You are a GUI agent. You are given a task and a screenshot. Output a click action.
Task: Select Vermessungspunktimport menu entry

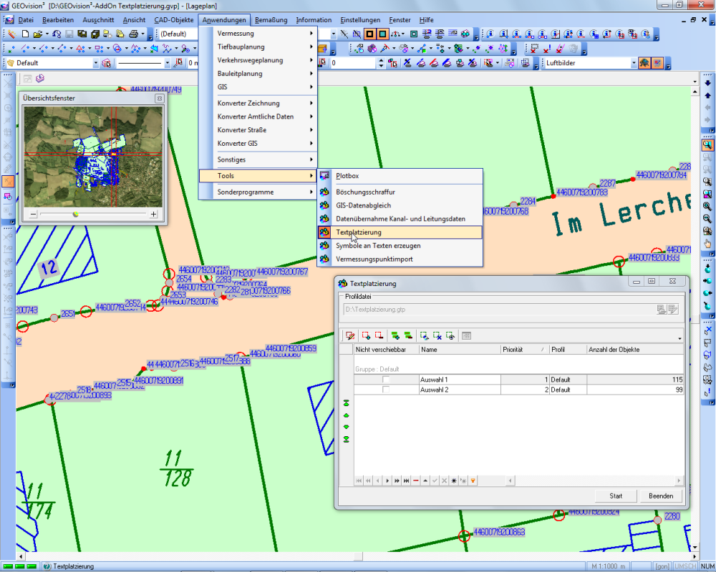(400, 259)
